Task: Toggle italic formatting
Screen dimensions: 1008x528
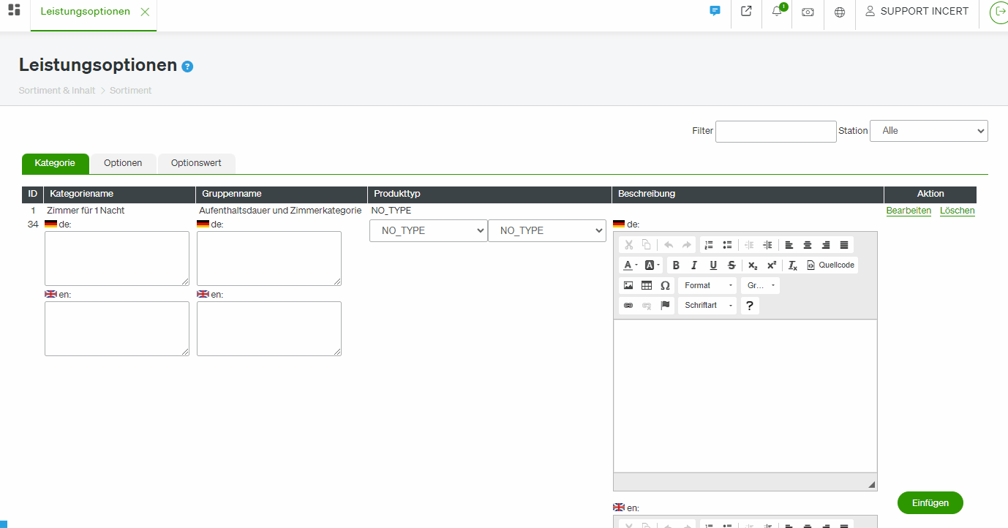Action: tap(694, 265)
